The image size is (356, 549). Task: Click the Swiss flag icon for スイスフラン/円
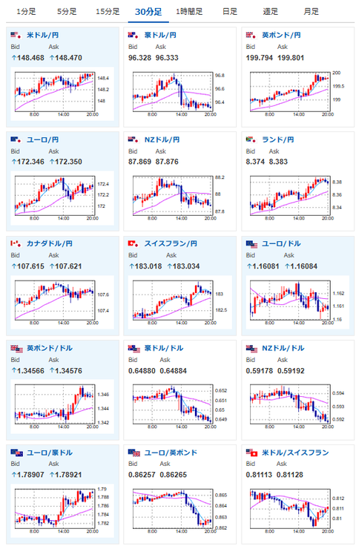coord(133,243)
